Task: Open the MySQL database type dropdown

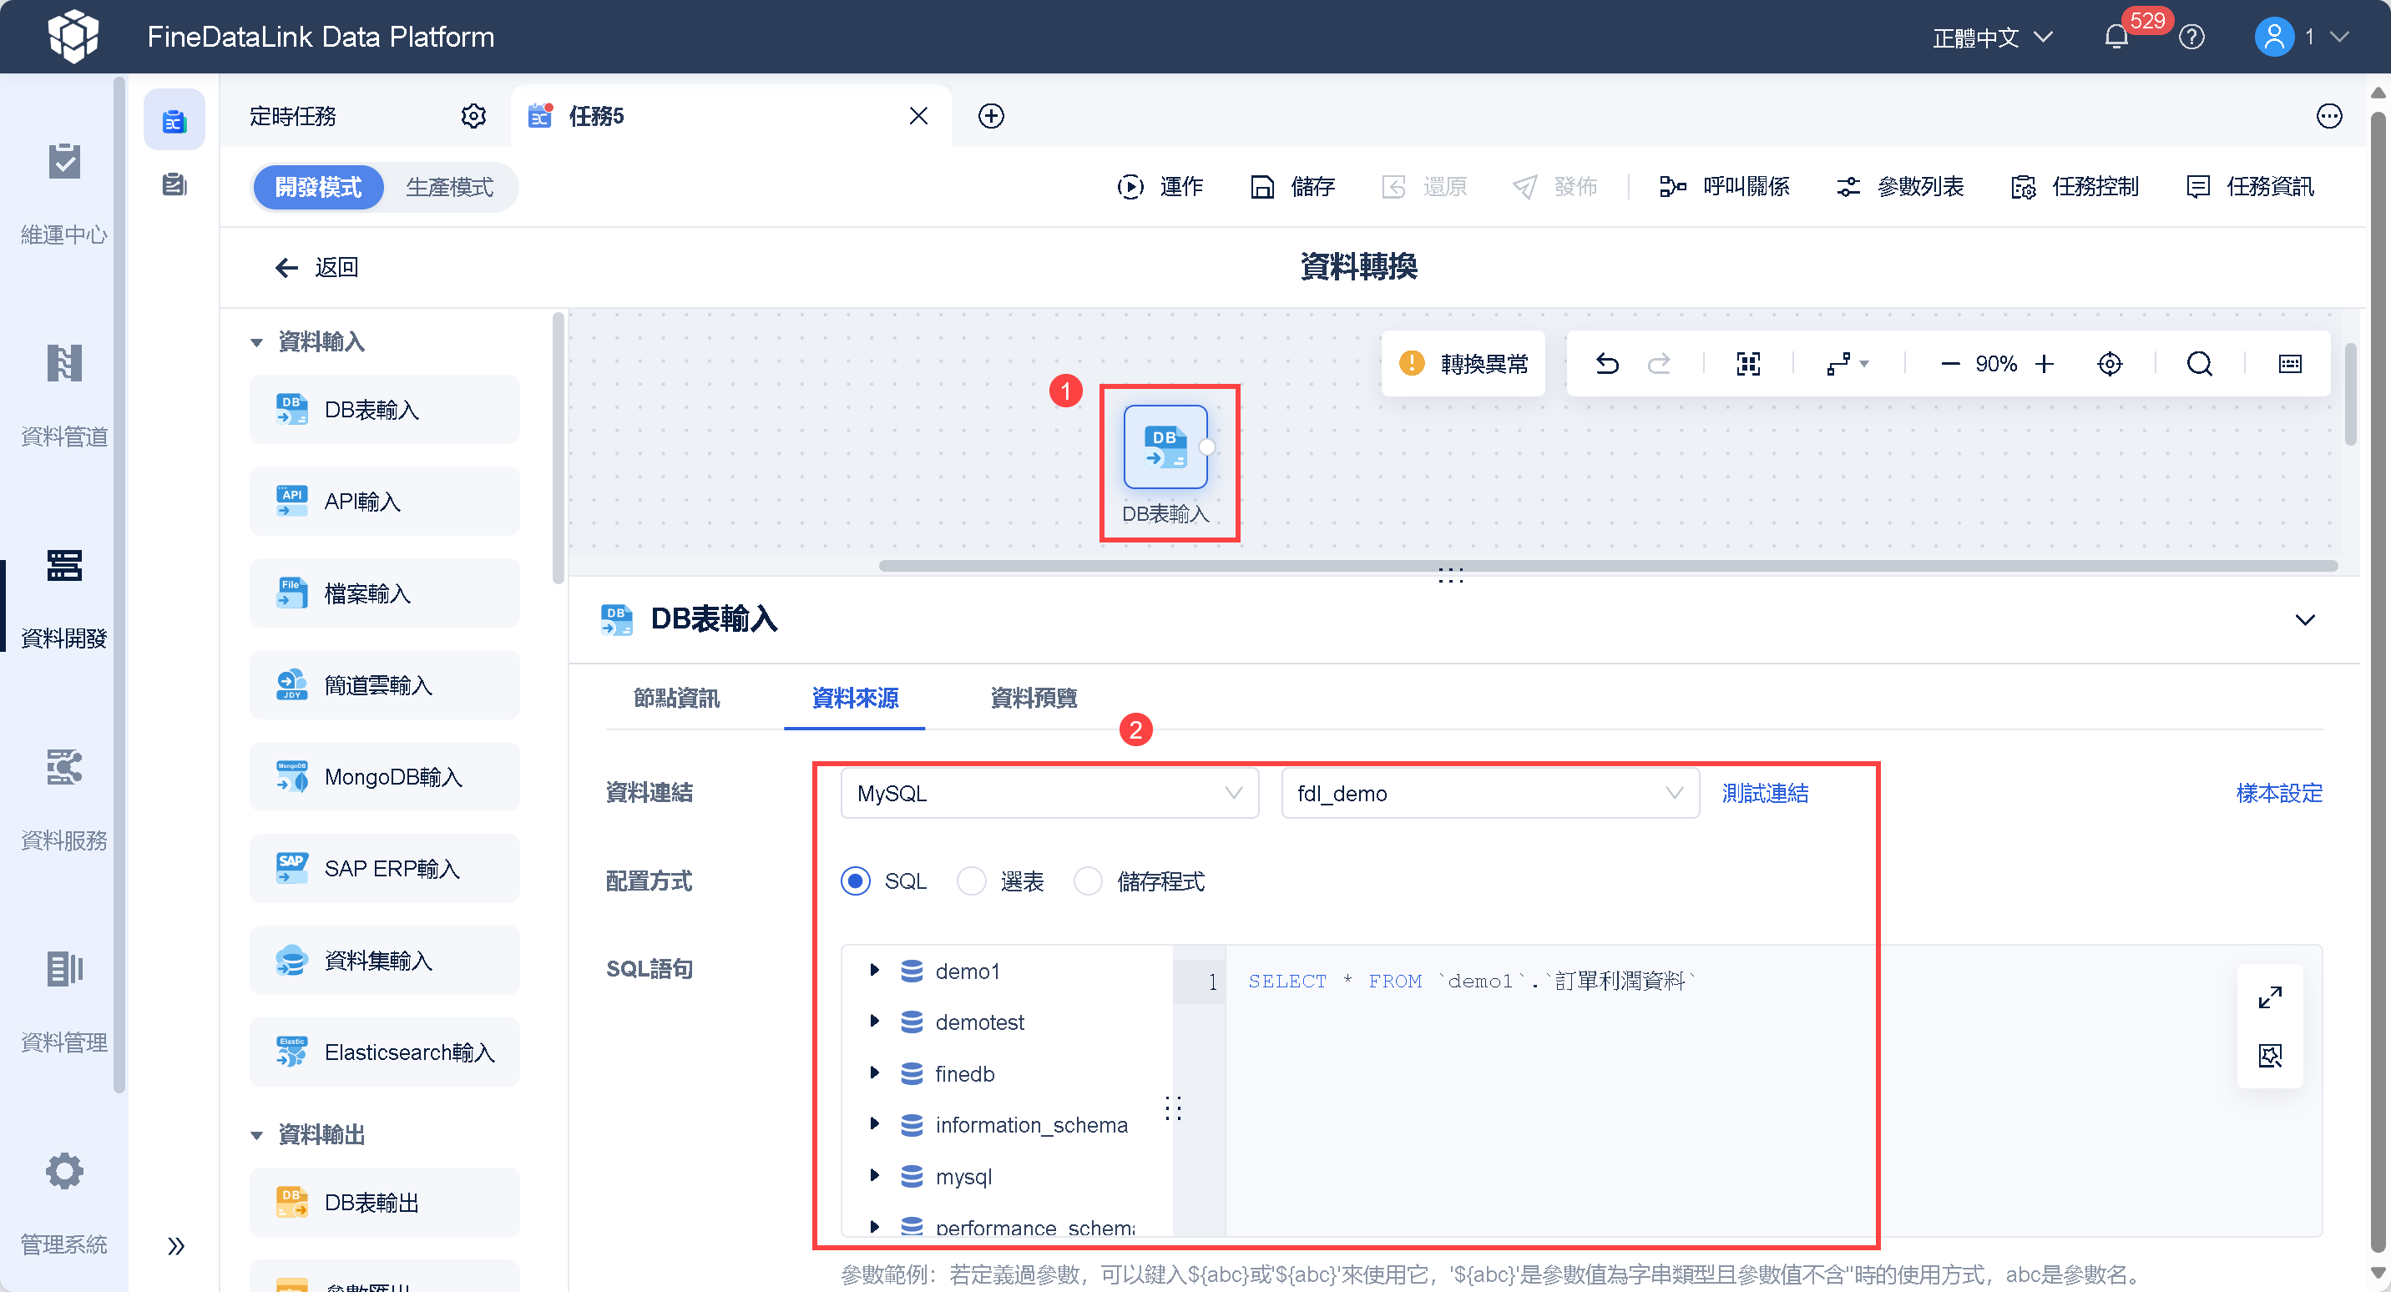Action: pyautogui.click(x=1049, y=794)
